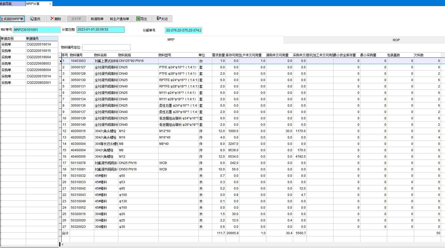The image size is (445, 248).
Task: Select material row 40200016
Action: click(78, 131)
